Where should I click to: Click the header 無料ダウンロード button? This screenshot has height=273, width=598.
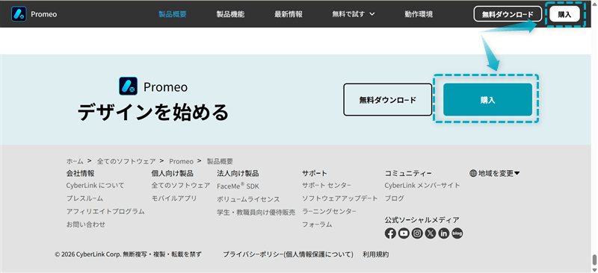pyautogui.click(x=508, y=14)
